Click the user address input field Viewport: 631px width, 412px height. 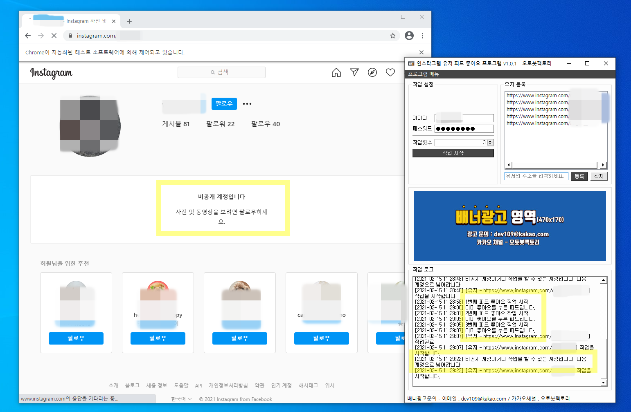click(536, 176)
